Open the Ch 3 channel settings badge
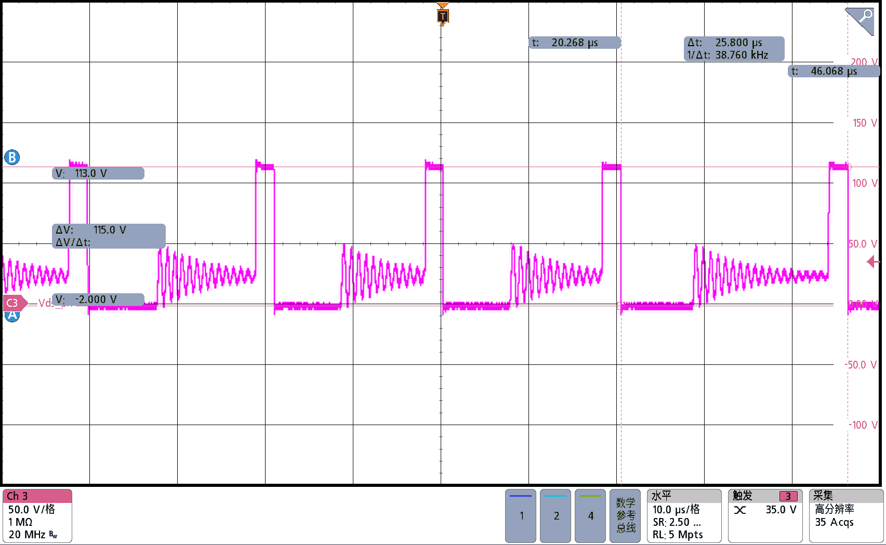The image size is (886, 545). point(37,516)
